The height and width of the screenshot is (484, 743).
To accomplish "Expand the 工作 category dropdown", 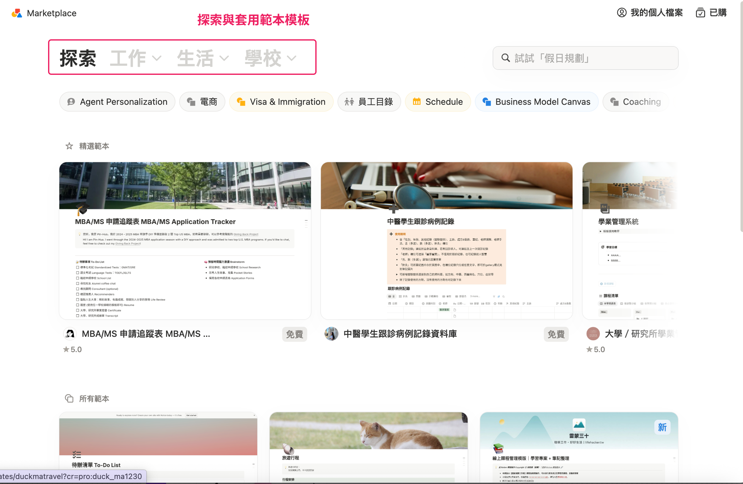I will coord(136,58).
